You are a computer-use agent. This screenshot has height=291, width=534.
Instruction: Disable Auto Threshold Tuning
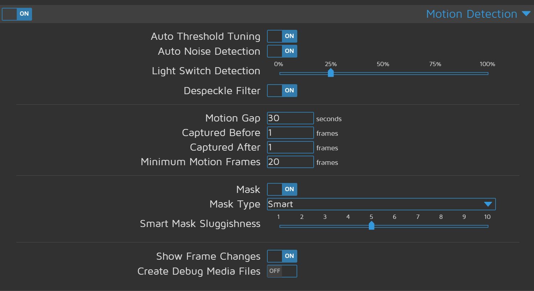(282, 36)
